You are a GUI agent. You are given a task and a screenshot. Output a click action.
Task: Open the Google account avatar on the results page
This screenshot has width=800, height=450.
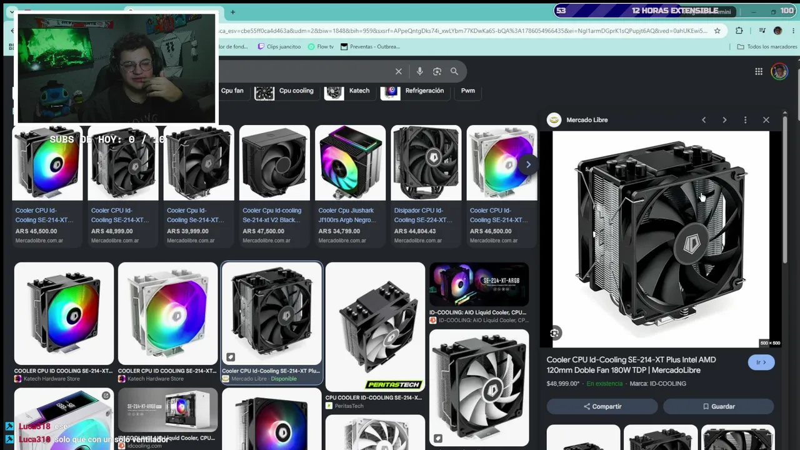tap(779, 71)
